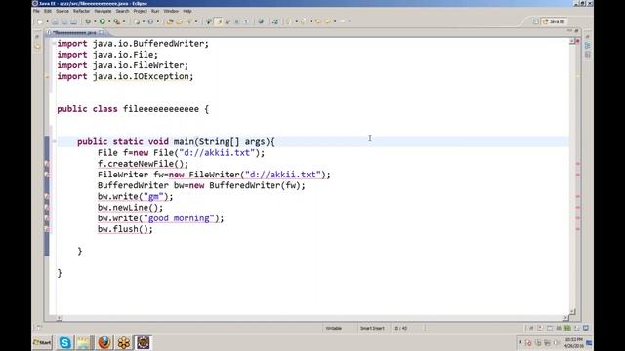Screen dimensions: 625x351
Task: Click the Search toolbar icon
Action: coord(188,21)
